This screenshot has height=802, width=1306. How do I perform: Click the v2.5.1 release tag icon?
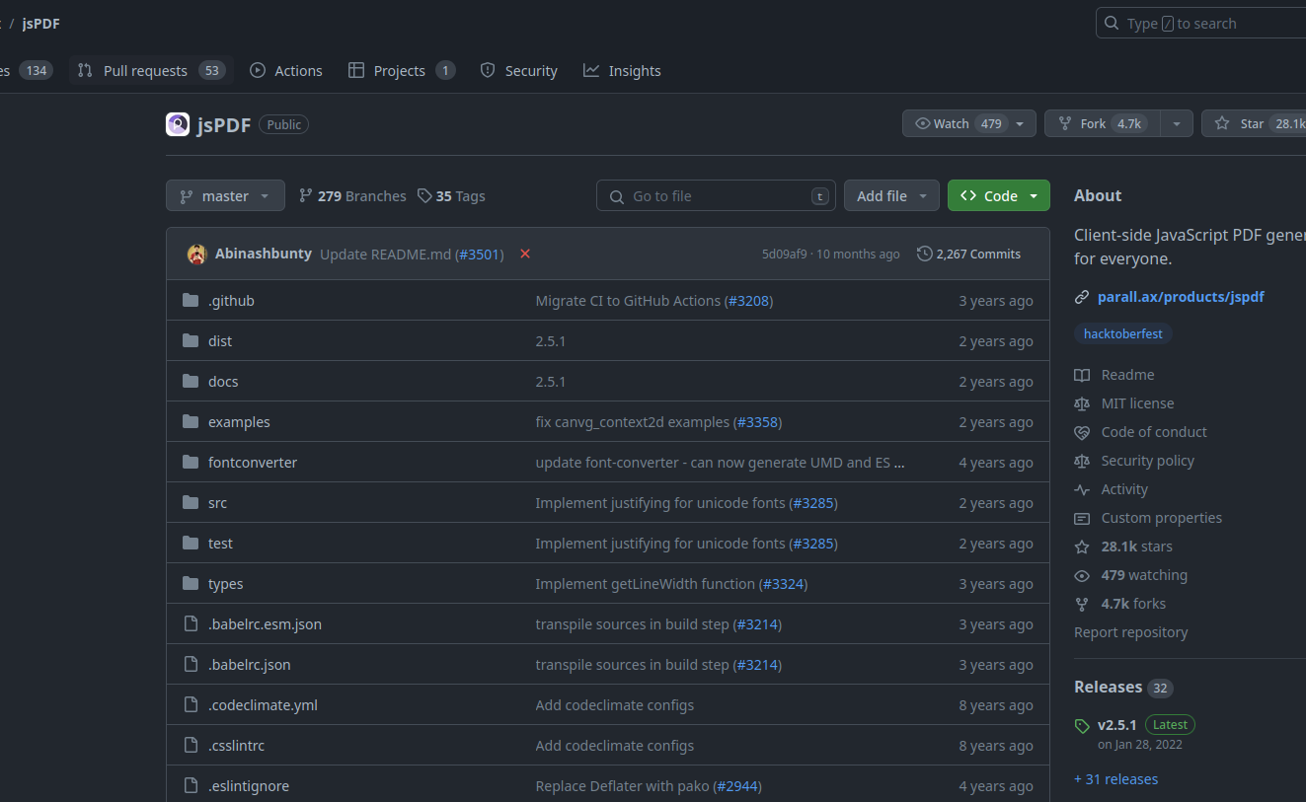[1082, 726]
